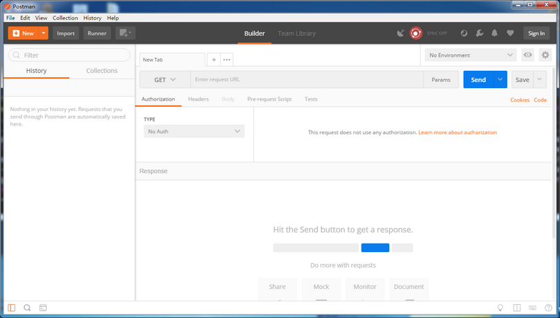
Task: Click the environment quick look eye icon
Action: click(x=527, y=55)
